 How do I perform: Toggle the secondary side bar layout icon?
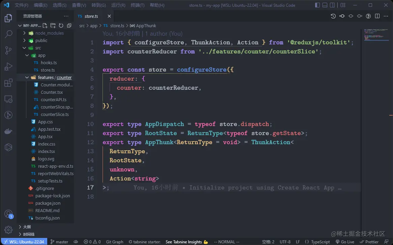[x=332, y=5]
